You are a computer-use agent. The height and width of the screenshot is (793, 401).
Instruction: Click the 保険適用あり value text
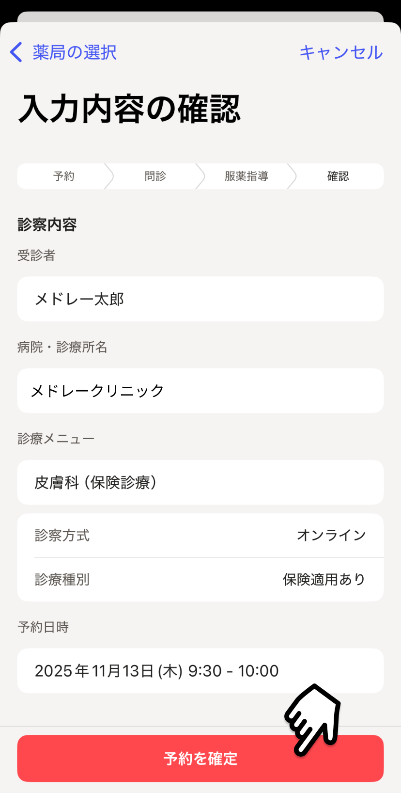click(x=324, y=579)
